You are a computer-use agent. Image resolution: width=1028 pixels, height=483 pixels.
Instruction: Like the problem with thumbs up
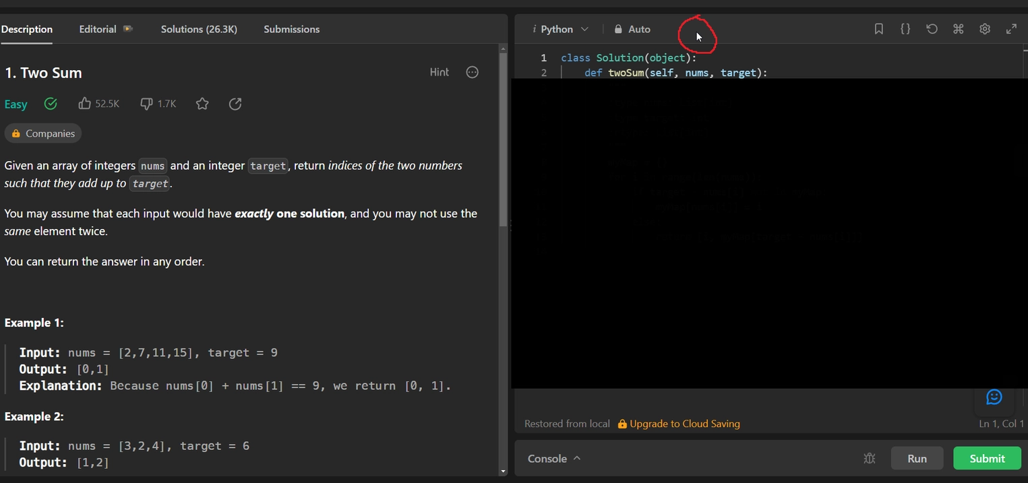[85, 104]
